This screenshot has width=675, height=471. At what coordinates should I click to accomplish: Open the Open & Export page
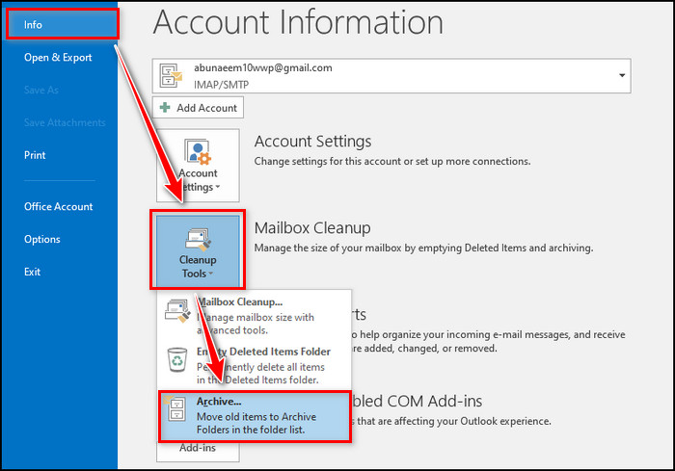(58, 58)
